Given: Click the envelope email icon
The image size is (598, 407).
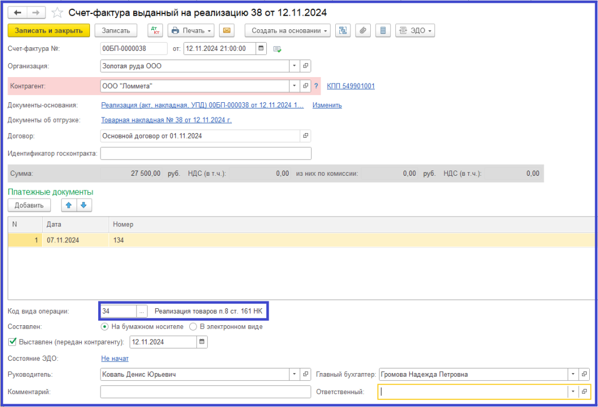Looking at the screenshot, I should coord(226,30).
